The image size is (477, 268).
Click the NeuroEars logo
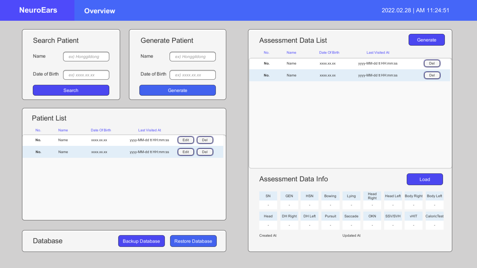(38, 10)
